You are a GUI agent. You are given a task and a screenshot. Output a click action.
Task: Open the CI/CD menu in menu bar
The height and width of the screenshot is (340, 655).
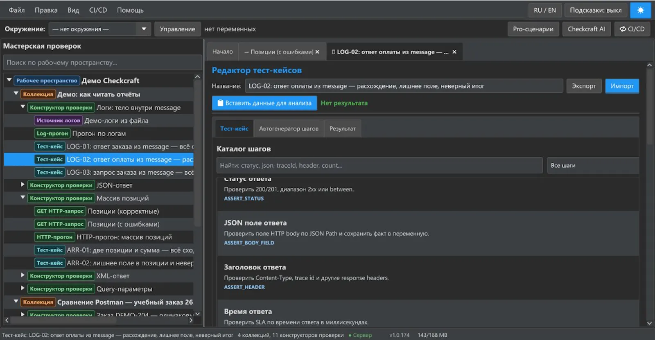coord(98,10)
